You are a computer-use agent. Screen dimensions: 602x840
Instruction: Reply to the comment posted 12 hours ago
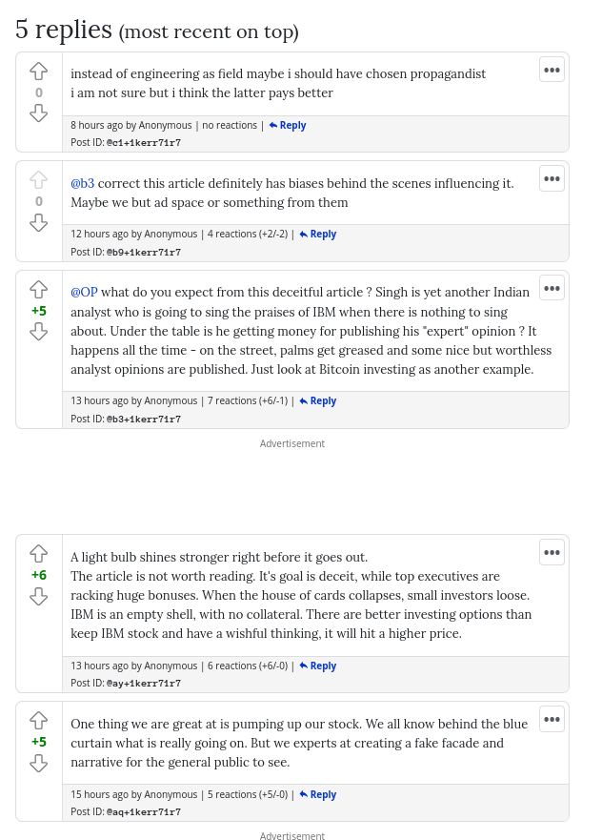click(x=318, y=234)
